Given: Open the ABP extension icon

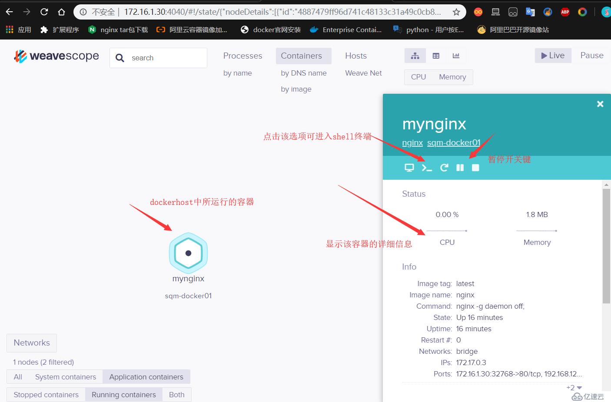Looking at the screenshot, I should coord(565,12).
